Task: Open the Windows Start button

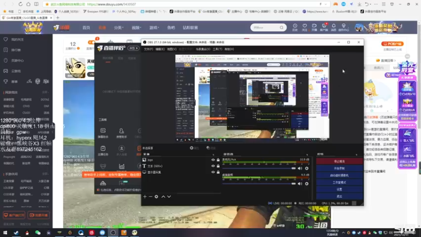Action: pos(5,233)
